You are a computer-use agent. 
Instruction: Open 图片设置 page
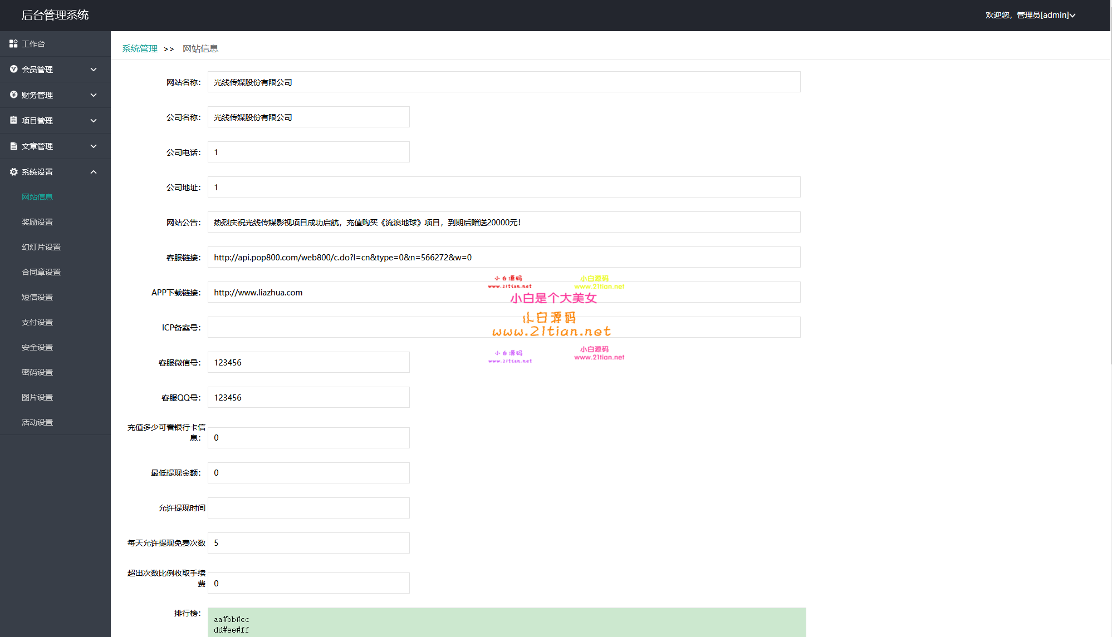click(x=37, y=397)
